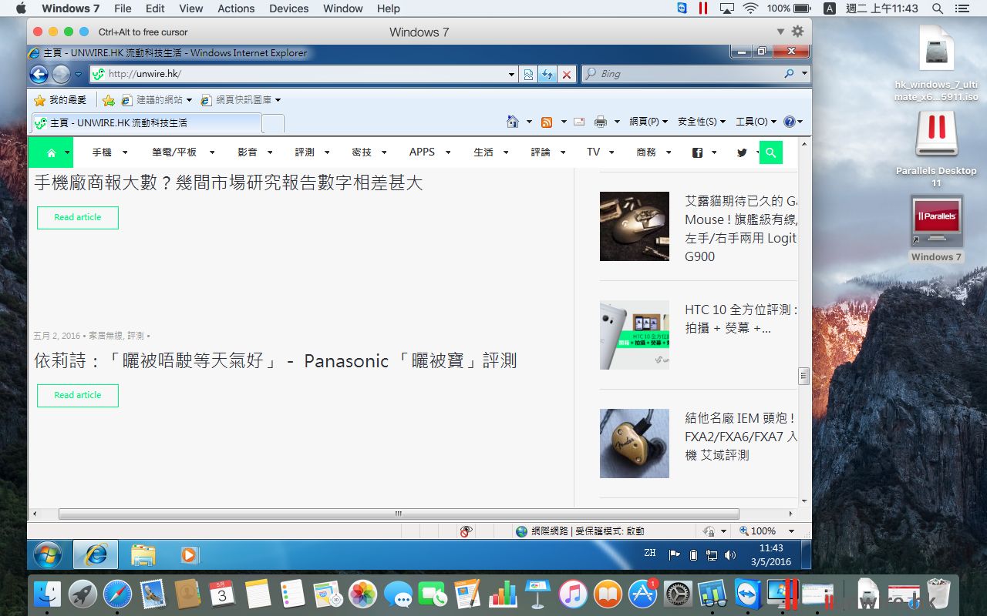Viewport: 987px width, 616px height.
Task: Click Read article under the Panasonic review
Action: pyautogui.click(x=78, y=395)
